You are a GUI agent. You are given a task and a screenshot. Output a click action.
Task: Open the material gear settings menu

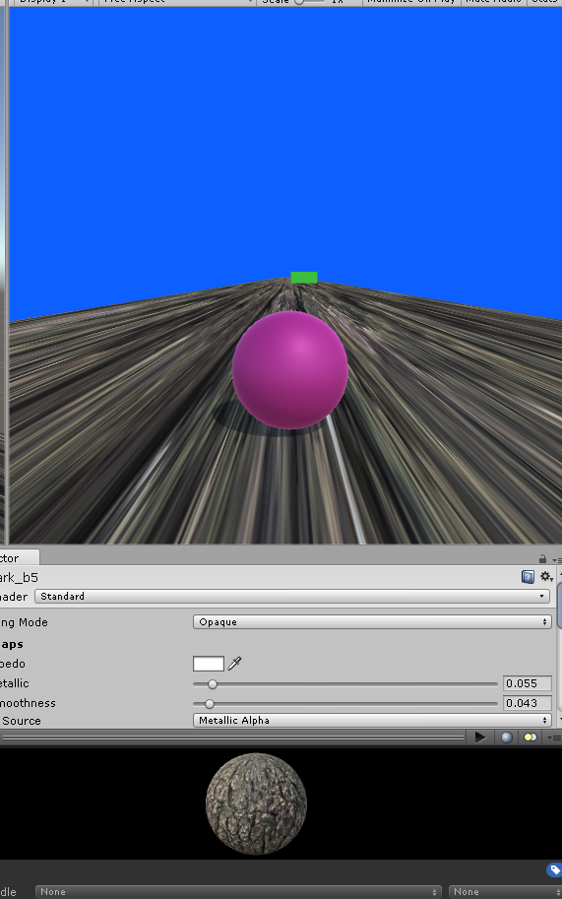[x=546, y=577]
